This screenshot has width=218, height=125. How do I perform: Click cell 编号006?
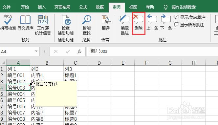pyautogui.click(x=18, y=106)
